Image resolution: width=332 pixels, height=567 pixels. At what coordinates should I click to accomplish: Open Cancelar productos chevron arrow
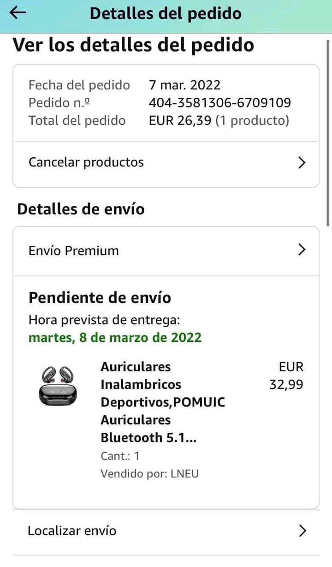(x=302, y=162)
